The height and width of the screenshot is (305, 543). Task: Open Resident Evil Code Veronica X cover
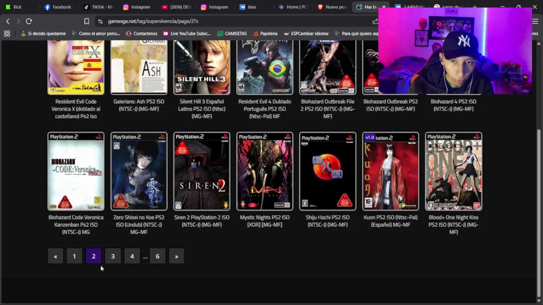pos(76,67)
